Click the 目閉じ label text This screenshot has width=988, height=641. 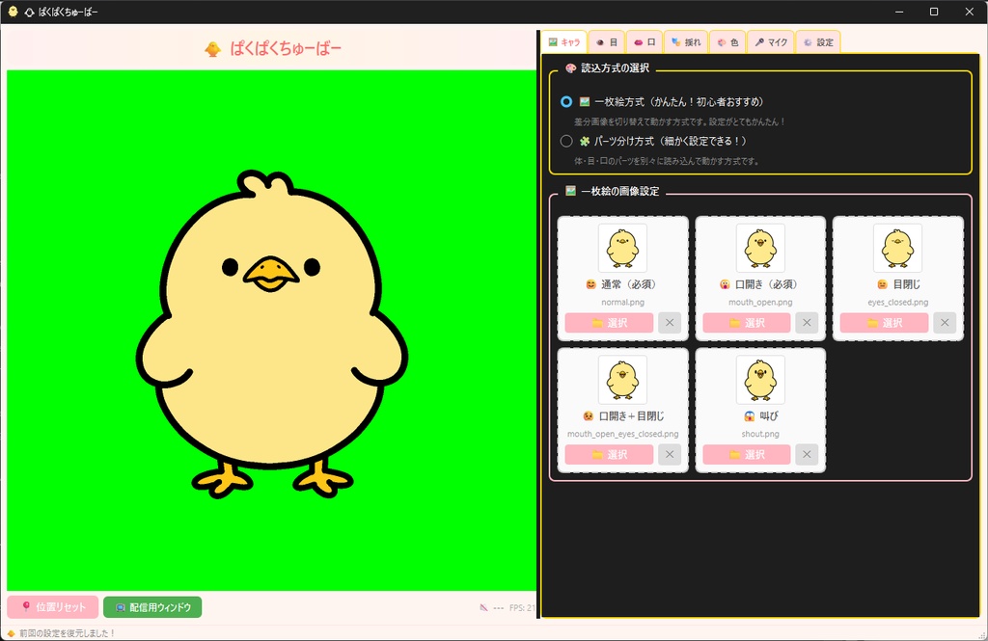(906, 284)
